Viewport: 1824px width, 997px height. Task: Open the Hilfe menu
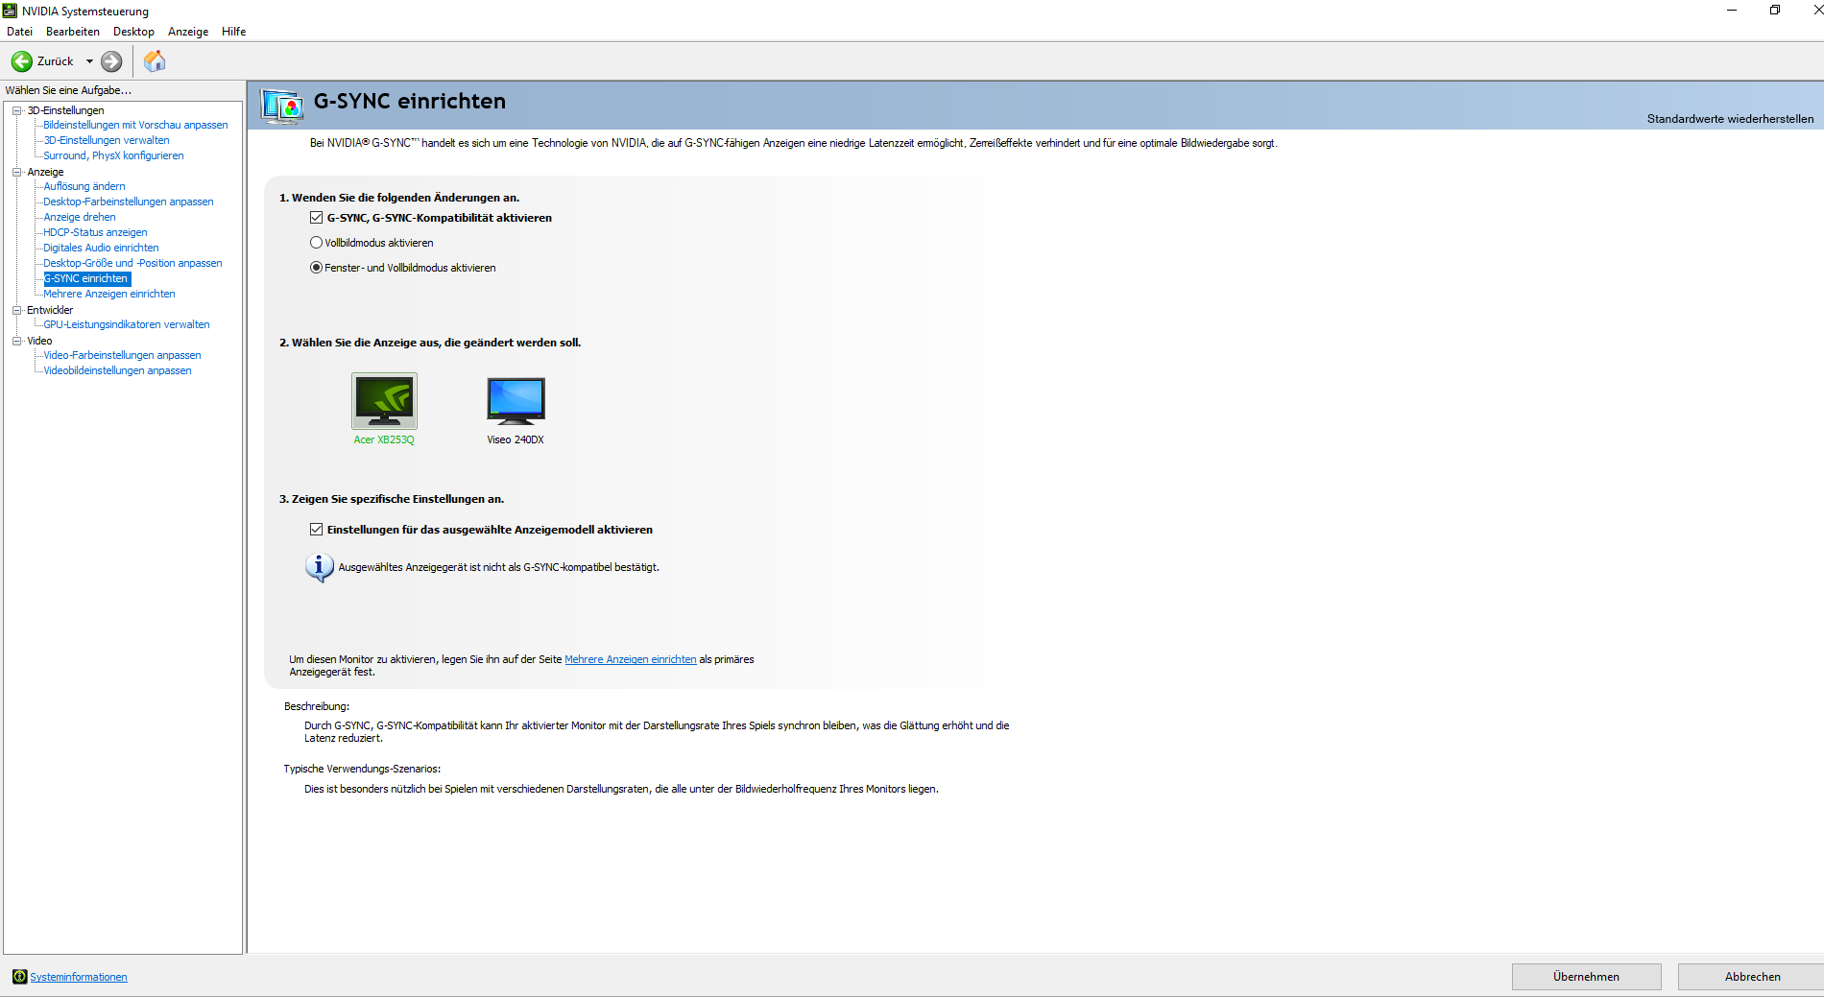point(234,32)
